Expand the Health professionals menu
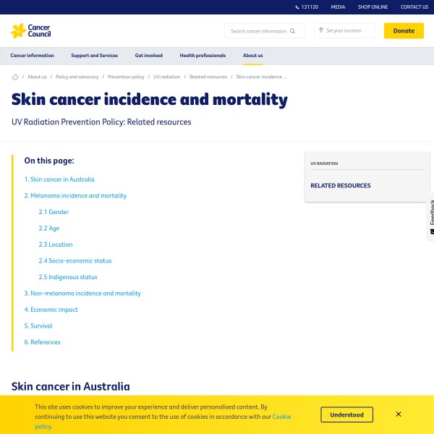The width and height of the screenshot is (434, 434). [203, 56]
